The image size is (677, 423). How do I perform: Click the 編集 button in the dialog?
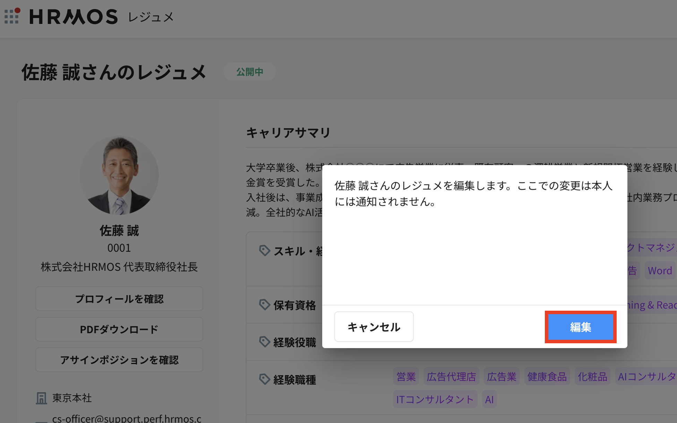click(580, 326)
